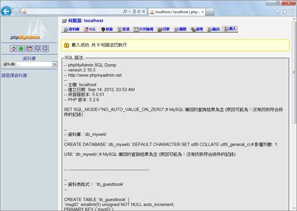297x211 pixels.
Task: Click the PMA favicon in address bar
Action: tap(25, 12)
